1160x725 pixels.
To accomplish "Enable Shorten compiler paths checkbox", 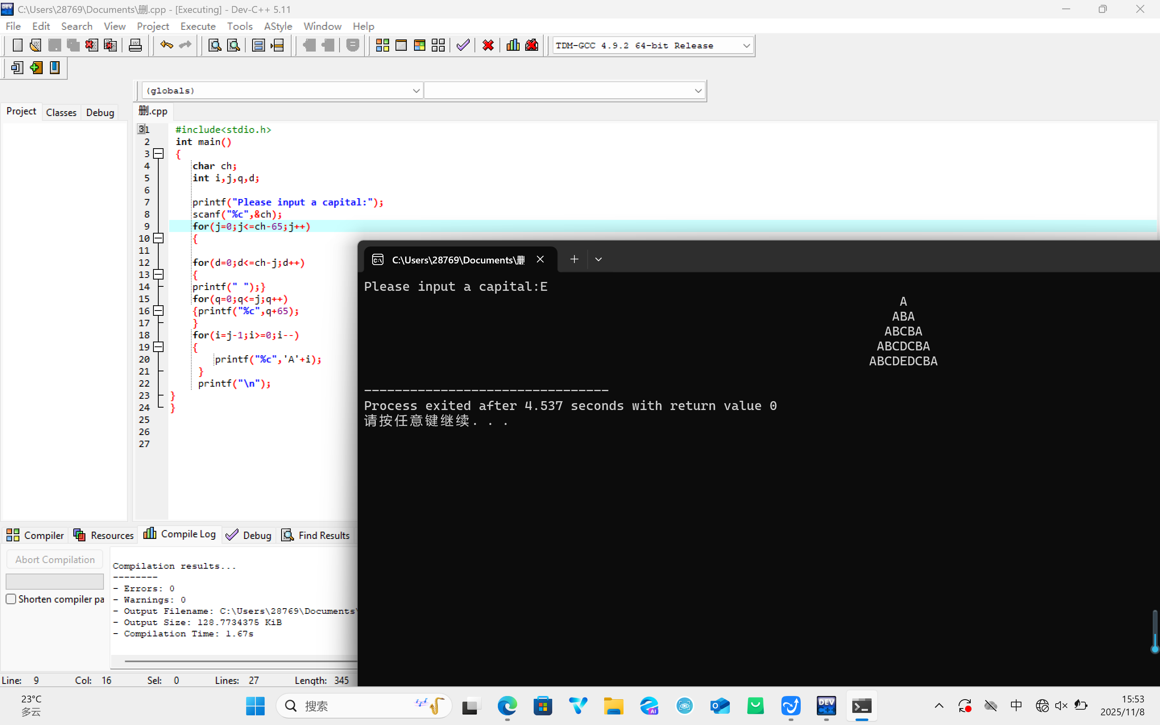I will point(11,599).
